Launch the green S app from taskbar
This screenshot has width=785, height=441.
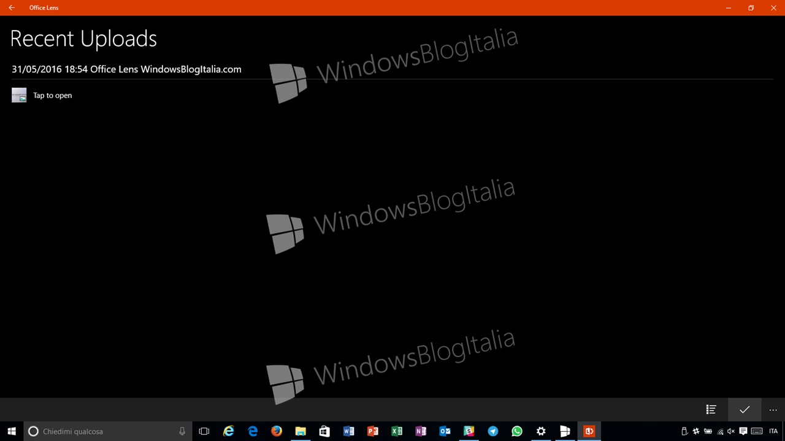pyautogui.click(x=469, y=431)
